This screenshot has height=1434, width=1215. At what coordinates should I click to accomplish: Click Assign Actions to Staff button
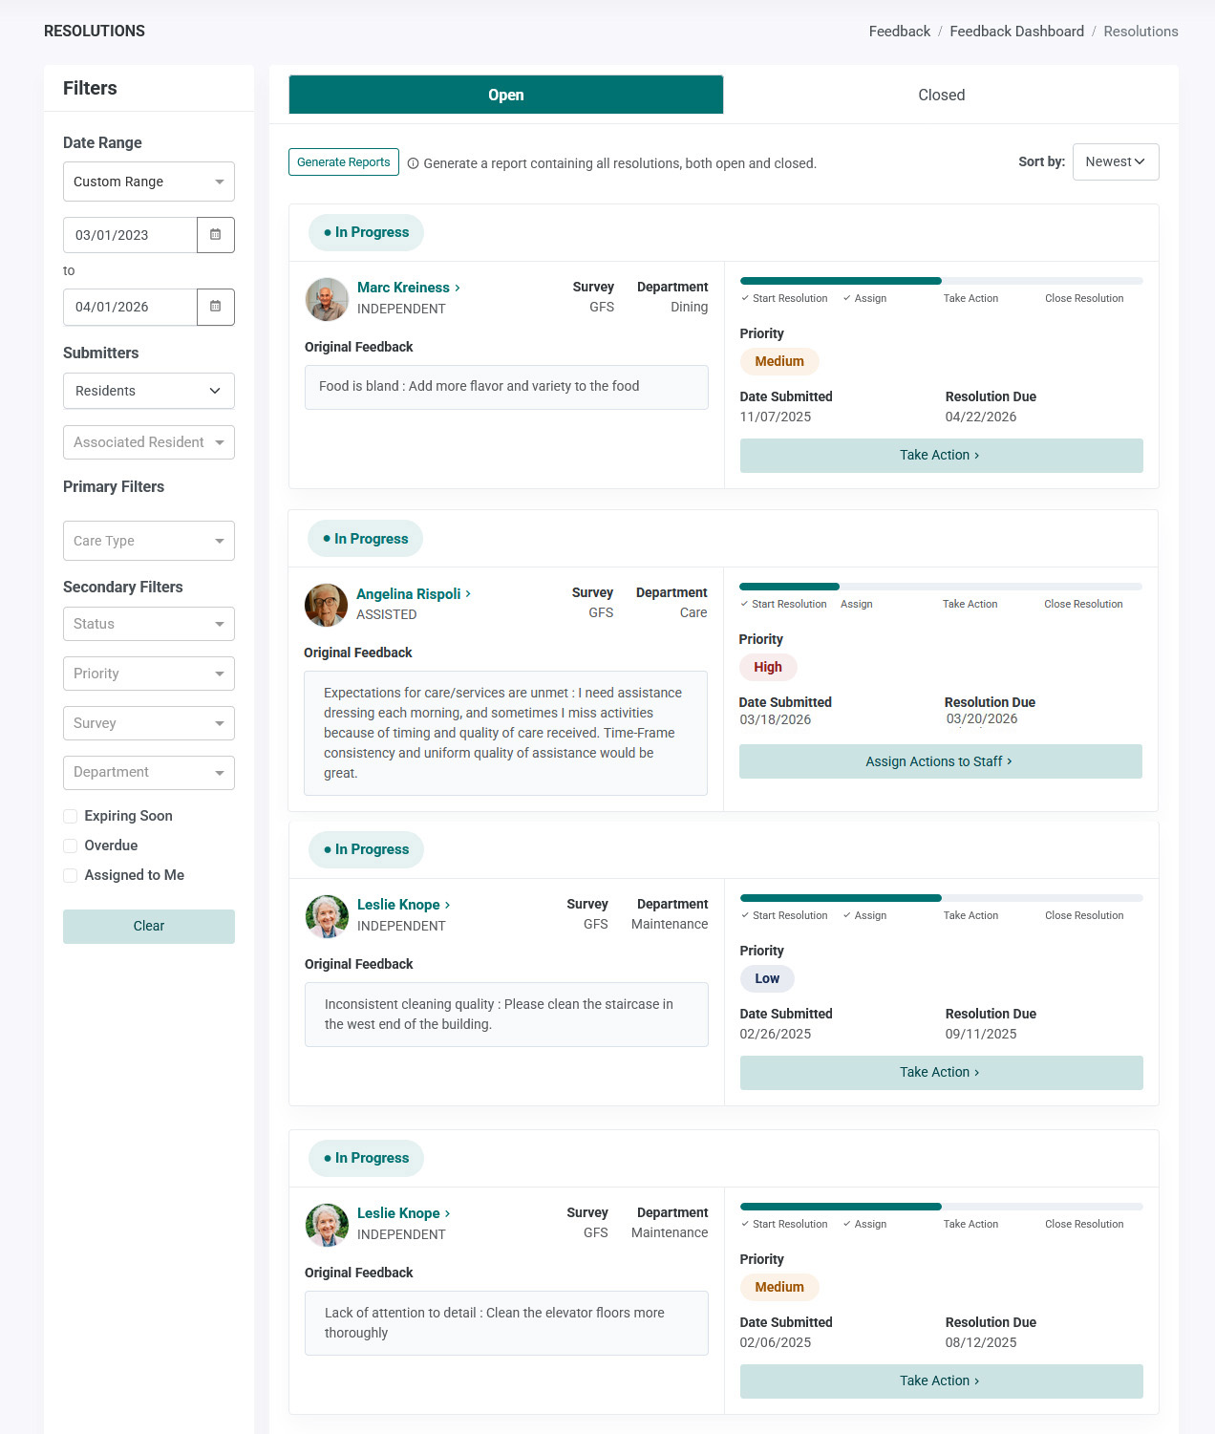tap(940, 761)
